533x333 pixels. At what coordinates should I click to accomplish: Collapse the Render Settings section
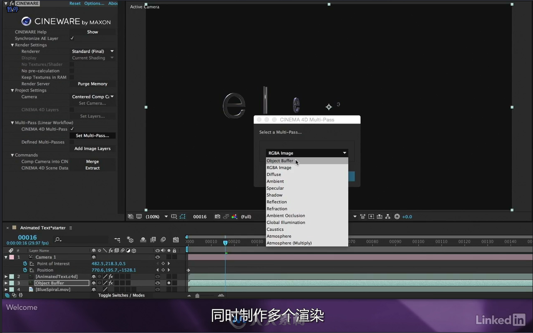[x=12, y=45]
